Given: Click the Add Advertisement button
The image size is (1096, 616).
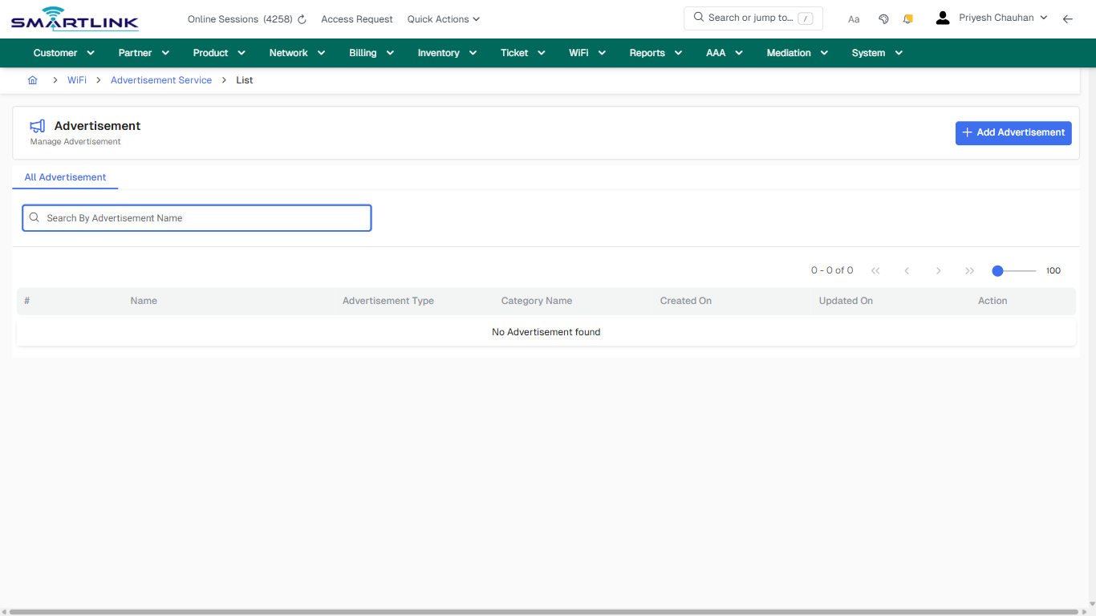Looking at the screenshot, I should [x=1013, y=132].
